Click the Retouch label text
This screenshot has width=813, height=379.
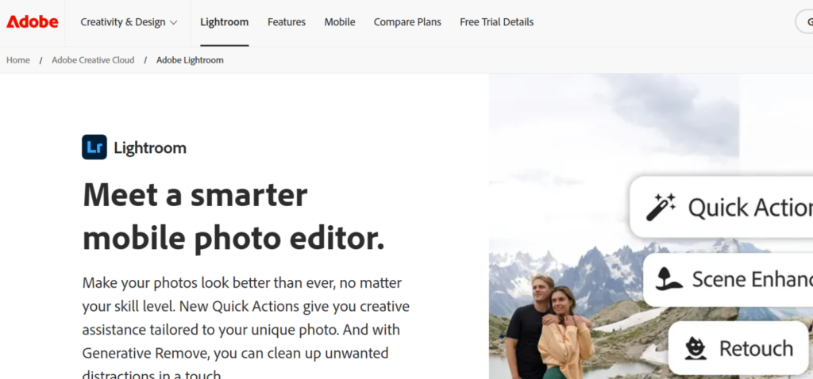tap(756, 348)
